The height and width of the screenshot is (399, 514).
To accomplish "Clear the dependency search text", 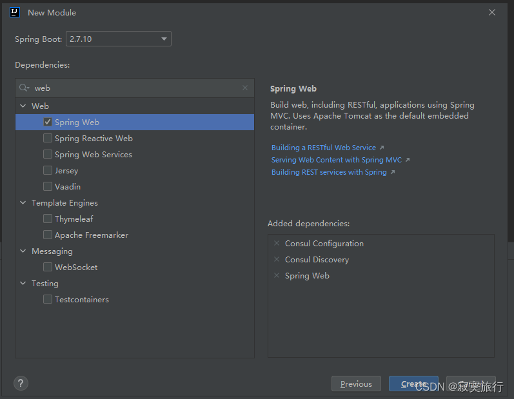I will (x=245, y=88).
